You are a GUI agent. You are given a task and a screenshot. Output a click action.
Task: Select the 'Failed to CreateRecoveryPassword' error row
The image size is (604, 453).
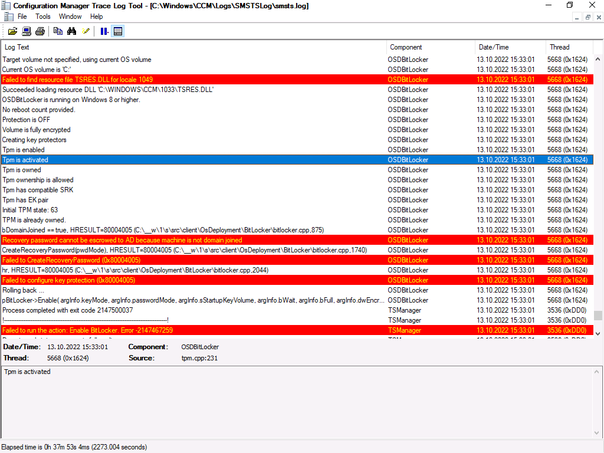click(x=193, y=260)
